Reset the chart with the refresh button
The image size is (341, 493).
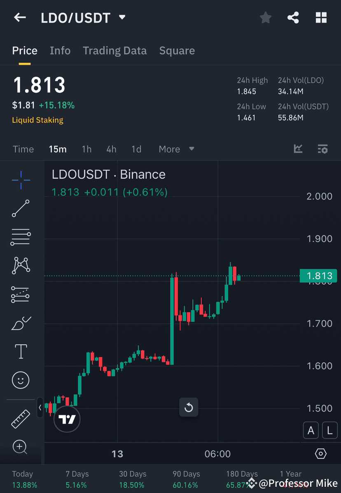(x=189, y=407)
